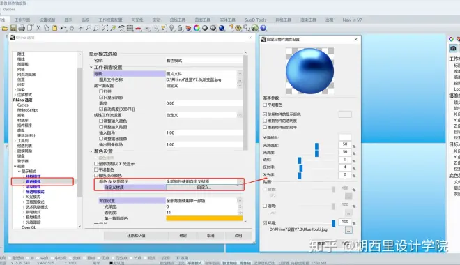Click the Hide objects lightbulb icon

(x=171, y=28)
